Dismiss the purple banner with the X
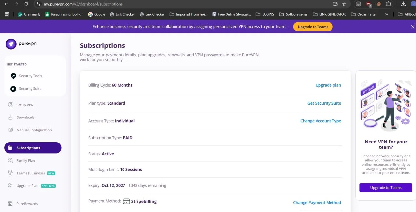Image resolution: width=416 pixels, height=212 pixels. [x=413, y=27]
